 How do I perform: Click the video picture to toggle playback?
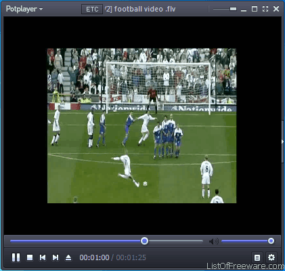pyautogui.click(x=142, y=125)
